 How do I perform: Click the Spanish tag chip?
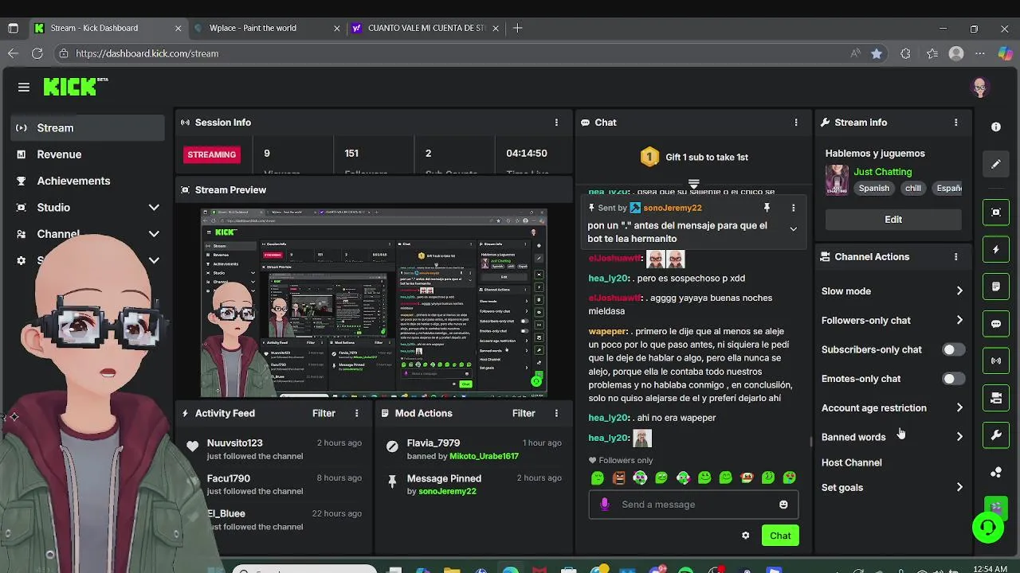(x=873, y=189)
